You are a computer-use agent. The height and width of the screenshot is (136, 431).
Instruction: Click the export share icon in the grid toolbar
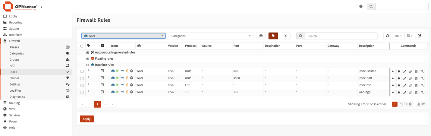[420, 36]
